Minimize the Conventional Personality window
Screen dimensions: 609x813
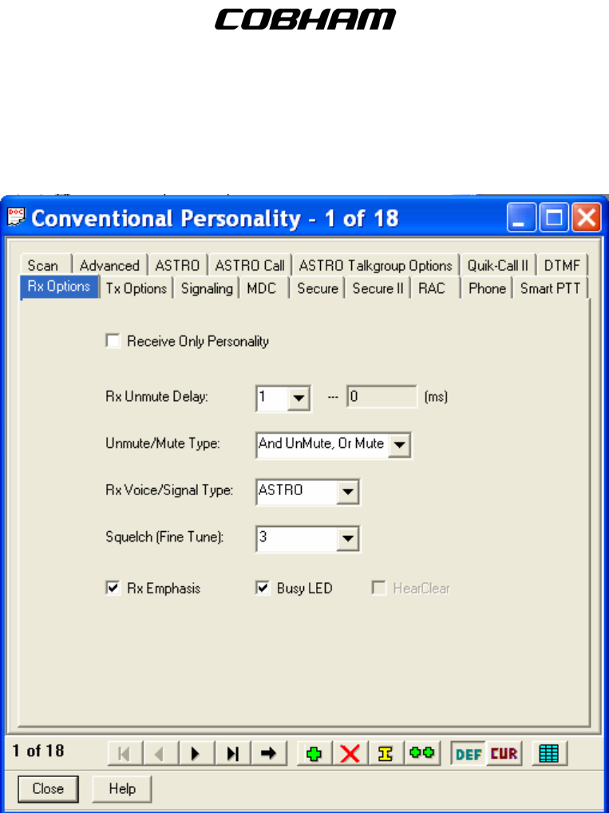(x=522, y=217)
